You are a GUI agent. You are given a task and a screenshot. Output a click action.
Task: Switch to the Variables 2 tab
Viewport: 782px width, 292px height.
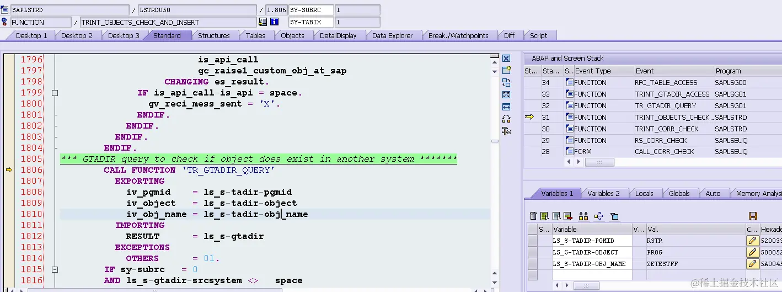[603, 193]
